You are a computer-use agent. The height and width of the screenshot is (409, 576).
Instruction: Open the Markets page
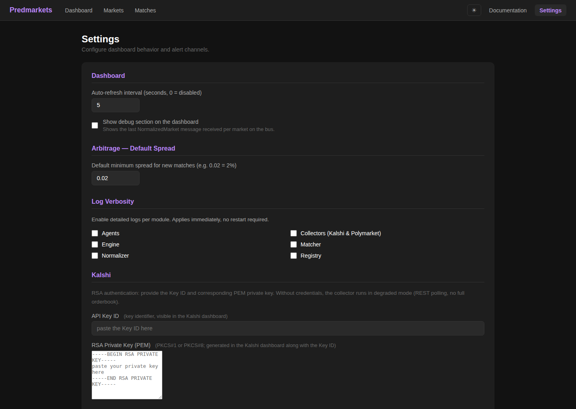(x=113, y=10)
